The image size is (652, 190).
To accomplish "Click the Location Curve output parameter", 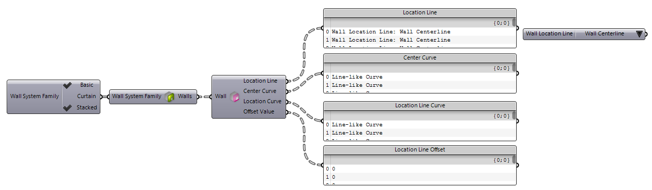I will click(262, 101).
